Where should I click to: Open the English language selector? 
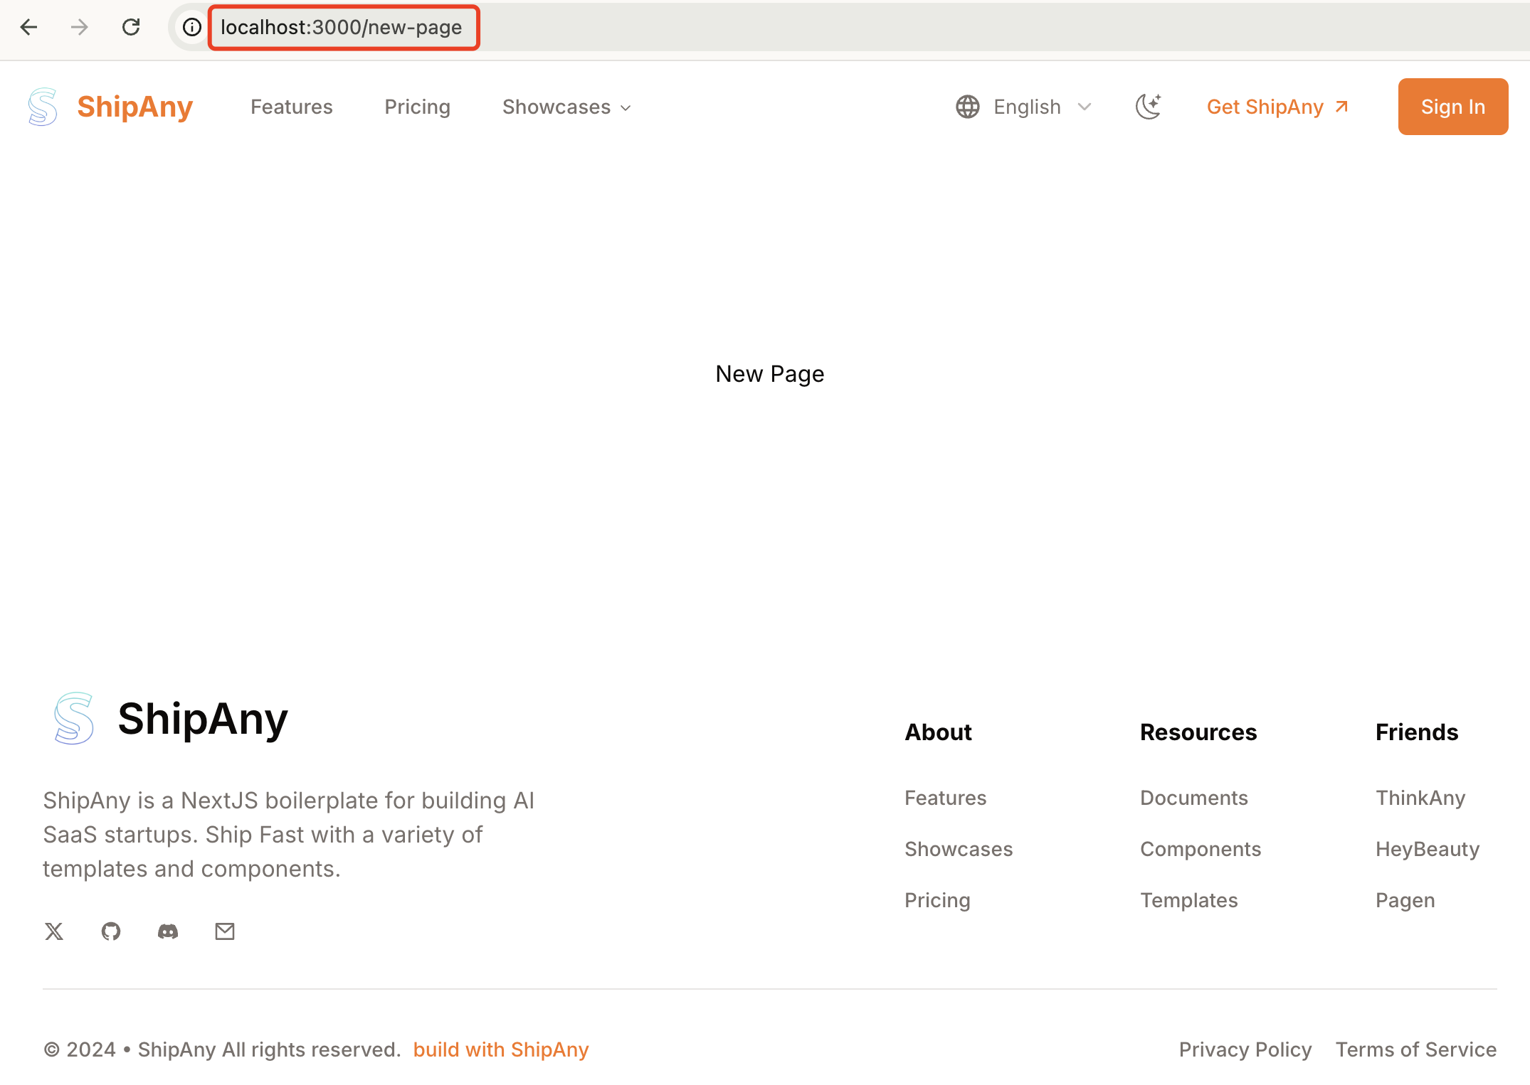[1027, 107]
